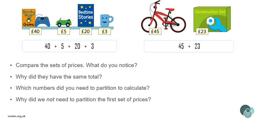Select 'Why did they have the same total?' text
The height and width of the screenshot is (120, 260).
click(59, 77)
